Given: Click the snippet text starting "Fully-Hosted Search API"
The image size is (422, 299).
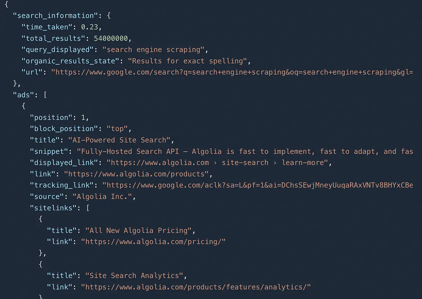Looking at the screenshot, I should (245, 151).
